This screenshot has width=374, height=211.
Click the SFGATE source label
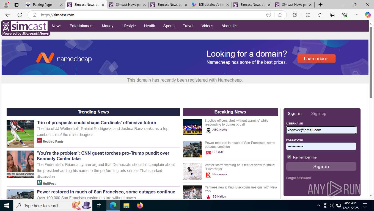[218, 152]
